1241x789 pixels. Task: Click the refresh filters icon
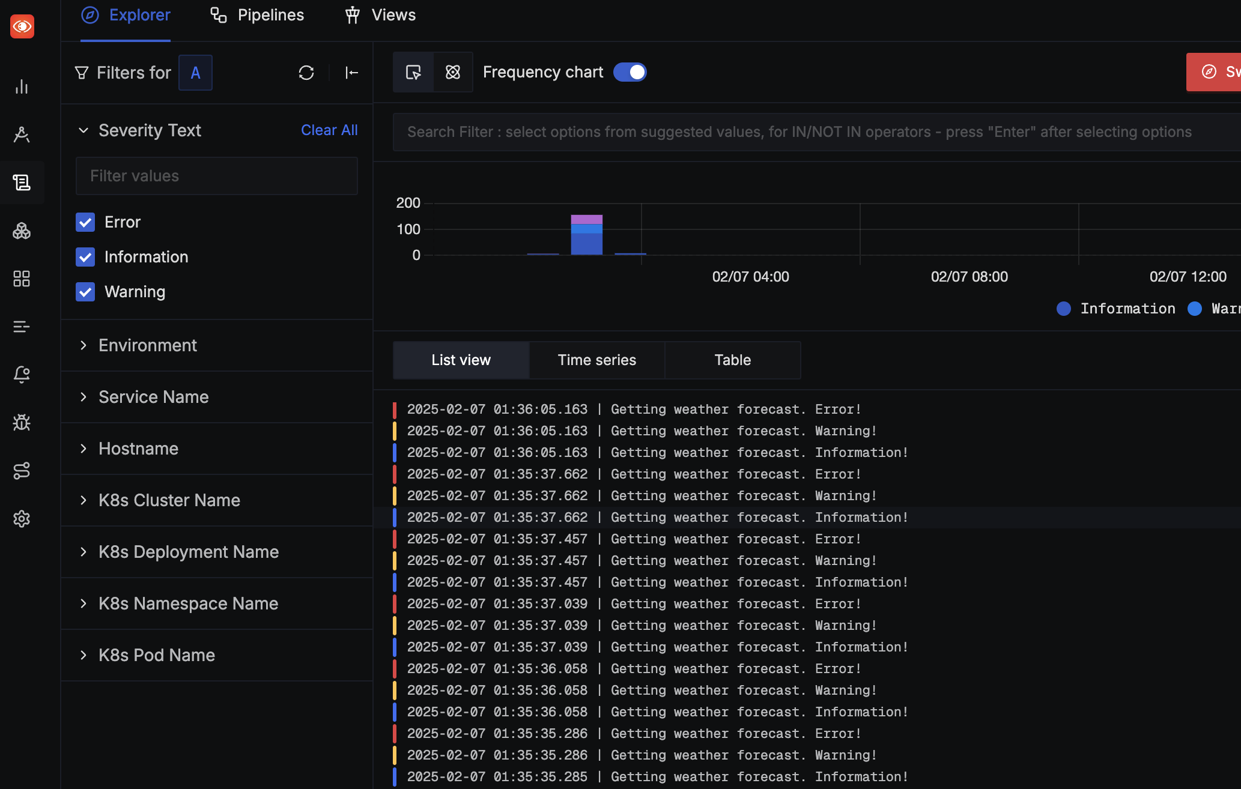306,73
